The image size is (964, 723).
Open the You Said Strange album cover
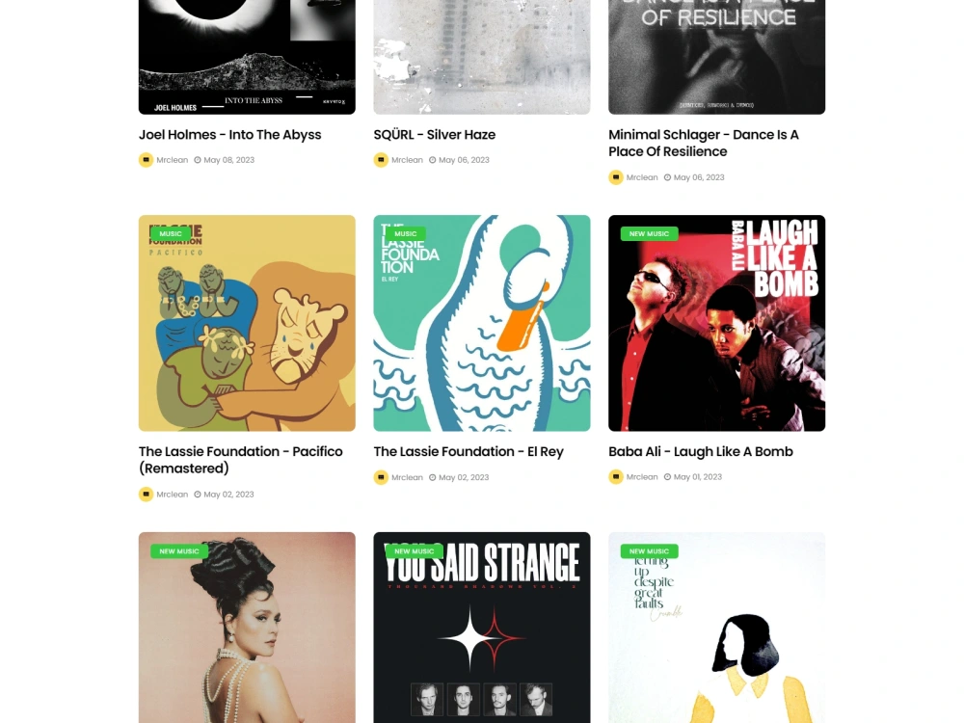[482, 628]
